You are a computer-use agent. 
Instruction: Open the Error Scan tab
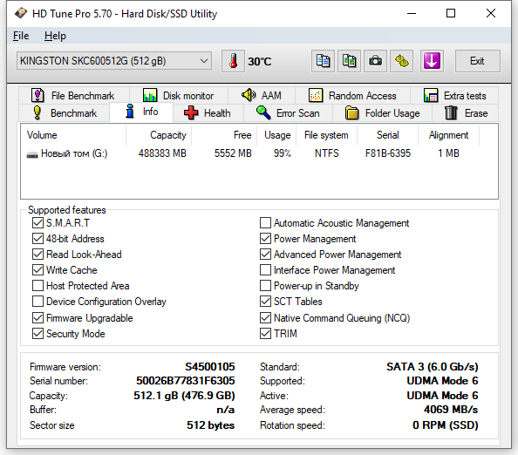coord(288,113)
